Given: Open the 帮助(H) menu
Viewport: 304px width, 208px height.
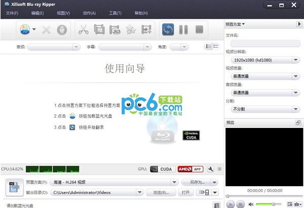Looking at the screenshot, I should (141, 13).
